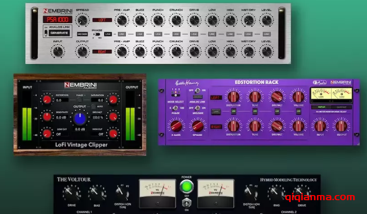Click the LoFi Clipper Low Cut knob
This screenshot has width=367, height=214.
(47, 134)
